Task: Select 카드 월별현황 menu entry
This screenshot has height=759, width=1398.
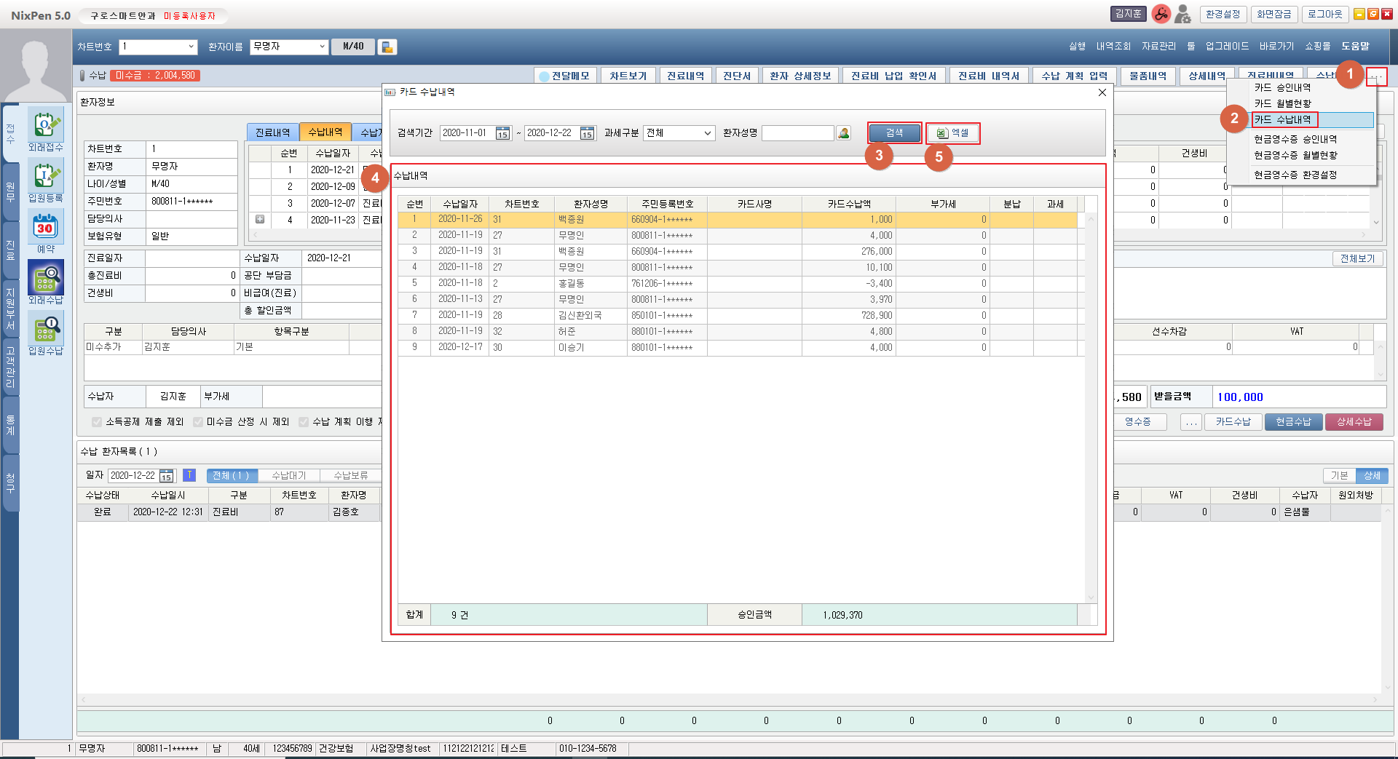Action: [x=1282, y=103]
